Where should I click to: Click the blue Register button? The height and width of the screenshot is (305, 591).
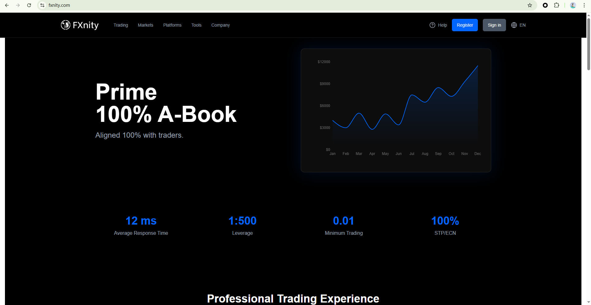pyautogui.click(x=465, y=25)
